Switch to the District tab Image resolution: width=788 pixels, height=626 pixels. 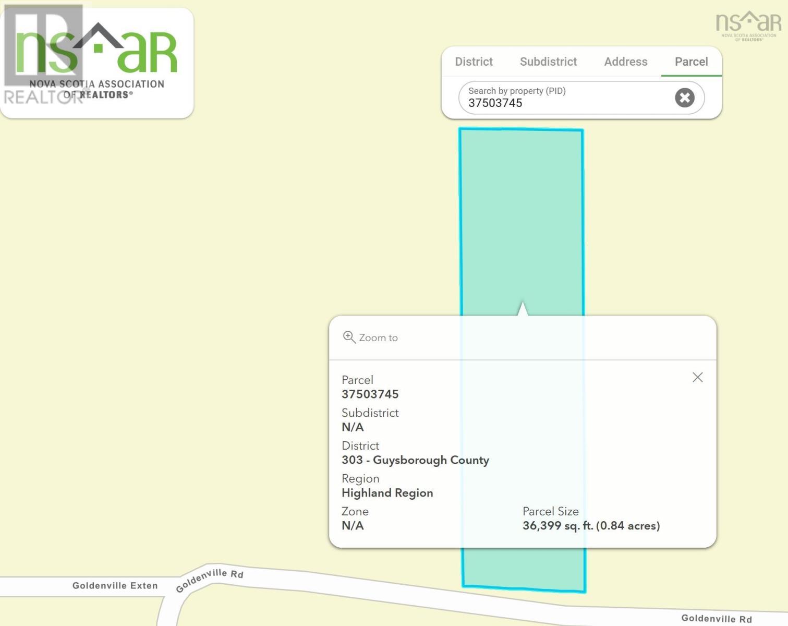point(474,61)
